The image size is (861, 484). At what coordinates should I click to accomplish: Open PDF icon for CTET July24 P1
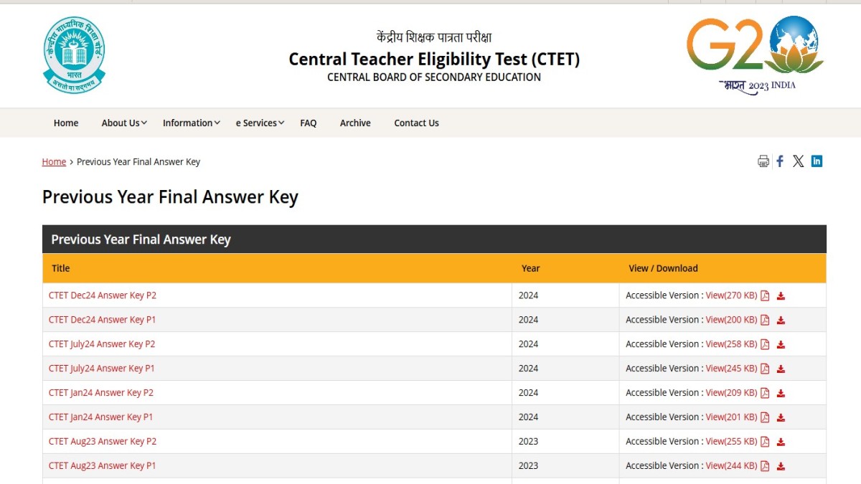coord(765,369)
